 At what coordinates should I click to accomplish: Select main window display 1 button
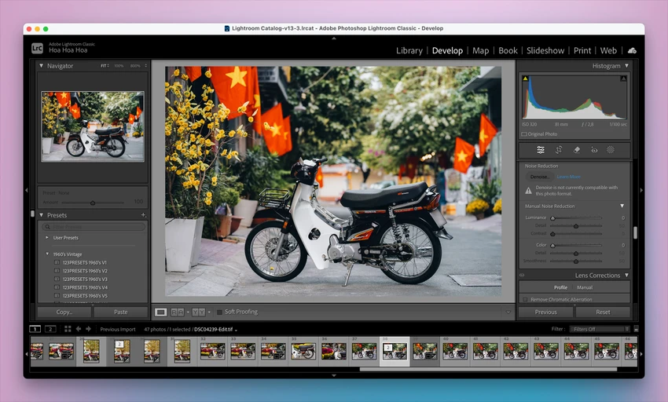35,329
